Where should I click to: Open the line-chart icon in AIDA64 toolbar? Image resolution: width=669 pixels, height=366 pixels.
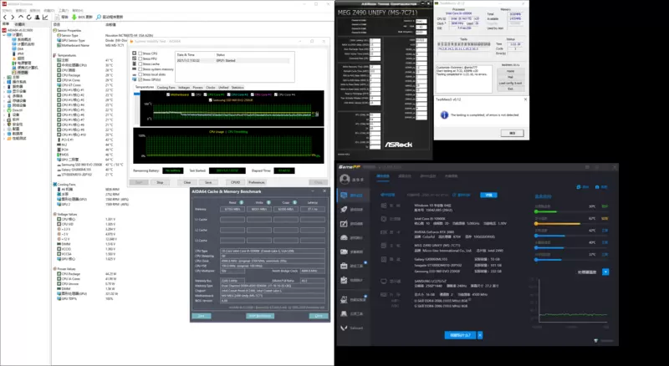tap(45, 17)
